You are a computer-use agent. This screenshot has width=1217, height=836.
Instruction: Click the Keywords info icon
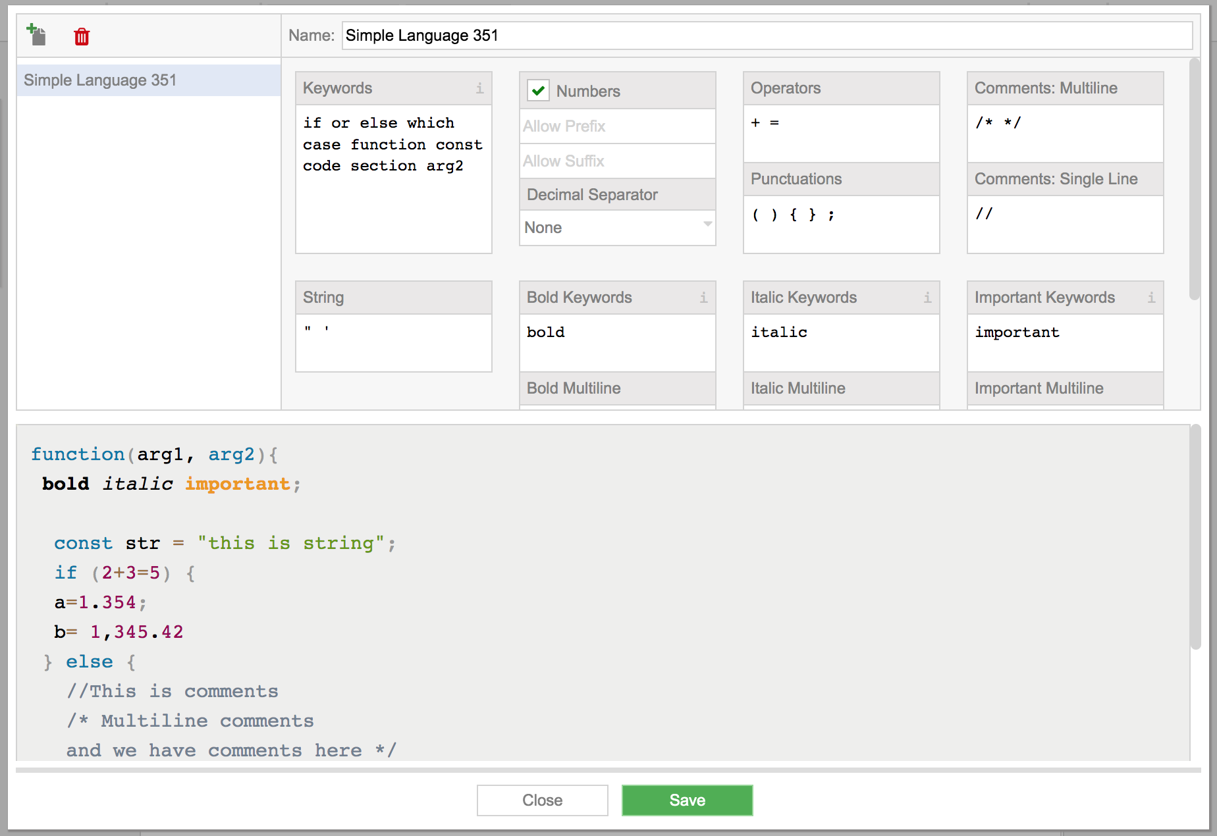point(479,88)
